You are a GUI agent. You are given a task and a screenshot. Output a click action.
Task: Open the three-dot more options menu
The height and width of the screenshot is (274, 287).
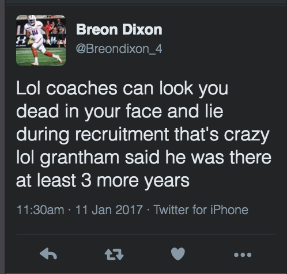[x=243, y=255]
